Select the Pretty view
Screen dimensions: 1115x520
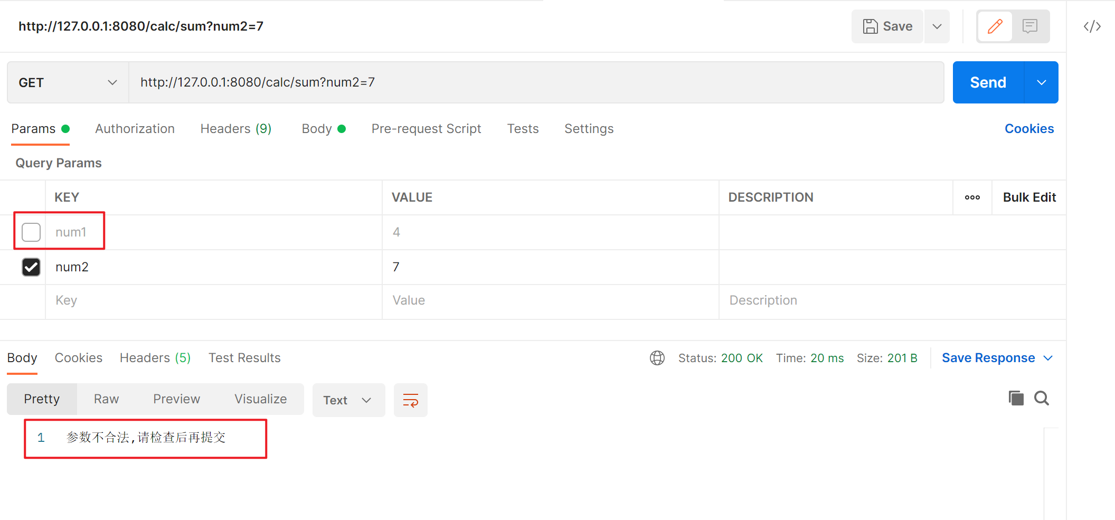click(x=42, y=399)
